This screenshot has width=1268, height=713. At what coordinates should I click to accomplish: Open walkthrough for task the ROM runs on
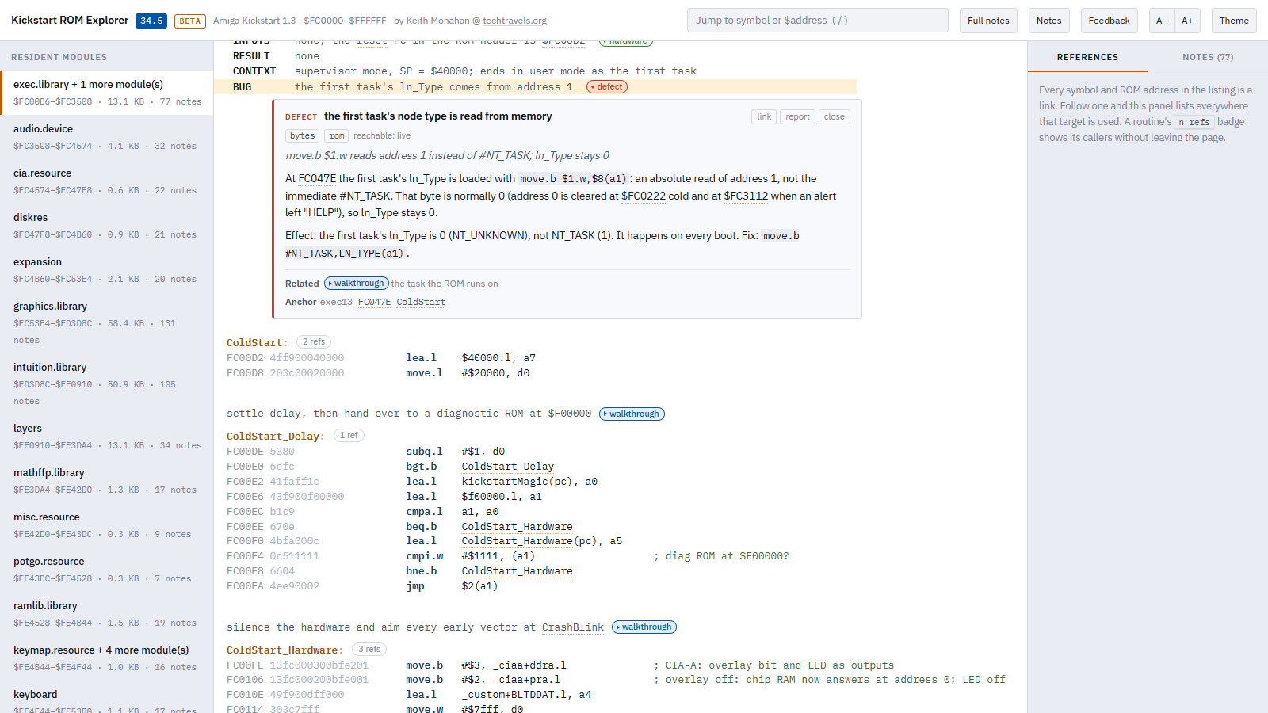(357, 284)
